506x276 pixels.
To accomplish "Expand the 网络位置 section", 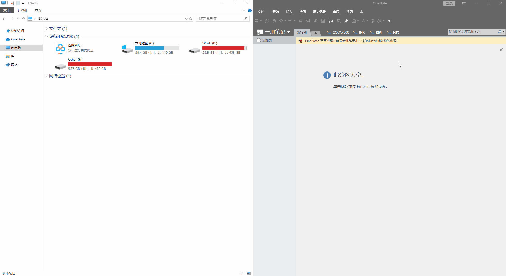I will pos(47,76).
